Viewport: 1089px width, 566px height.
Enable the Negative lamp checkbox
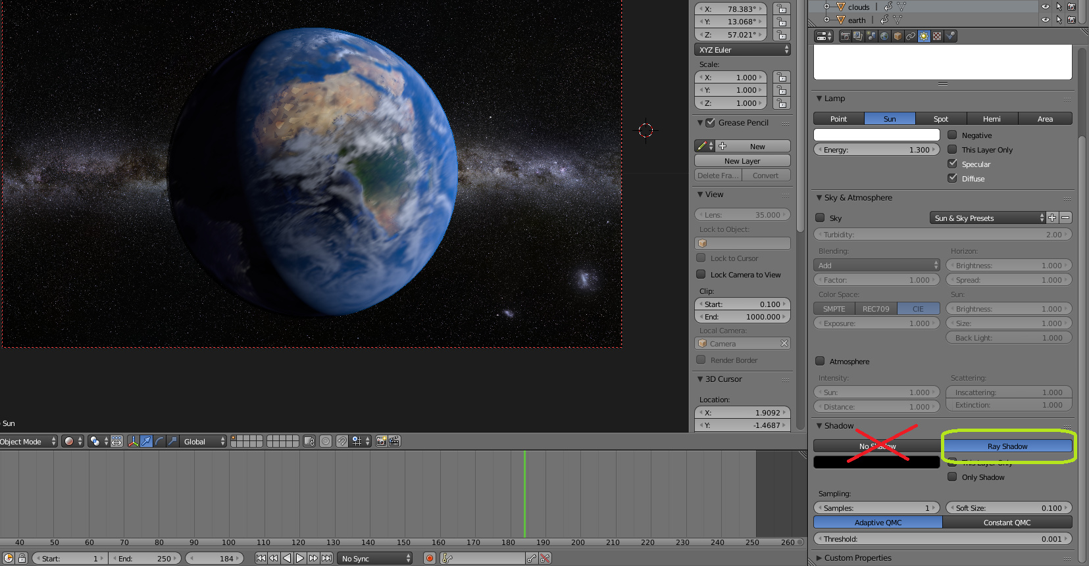tap(952, 135)
